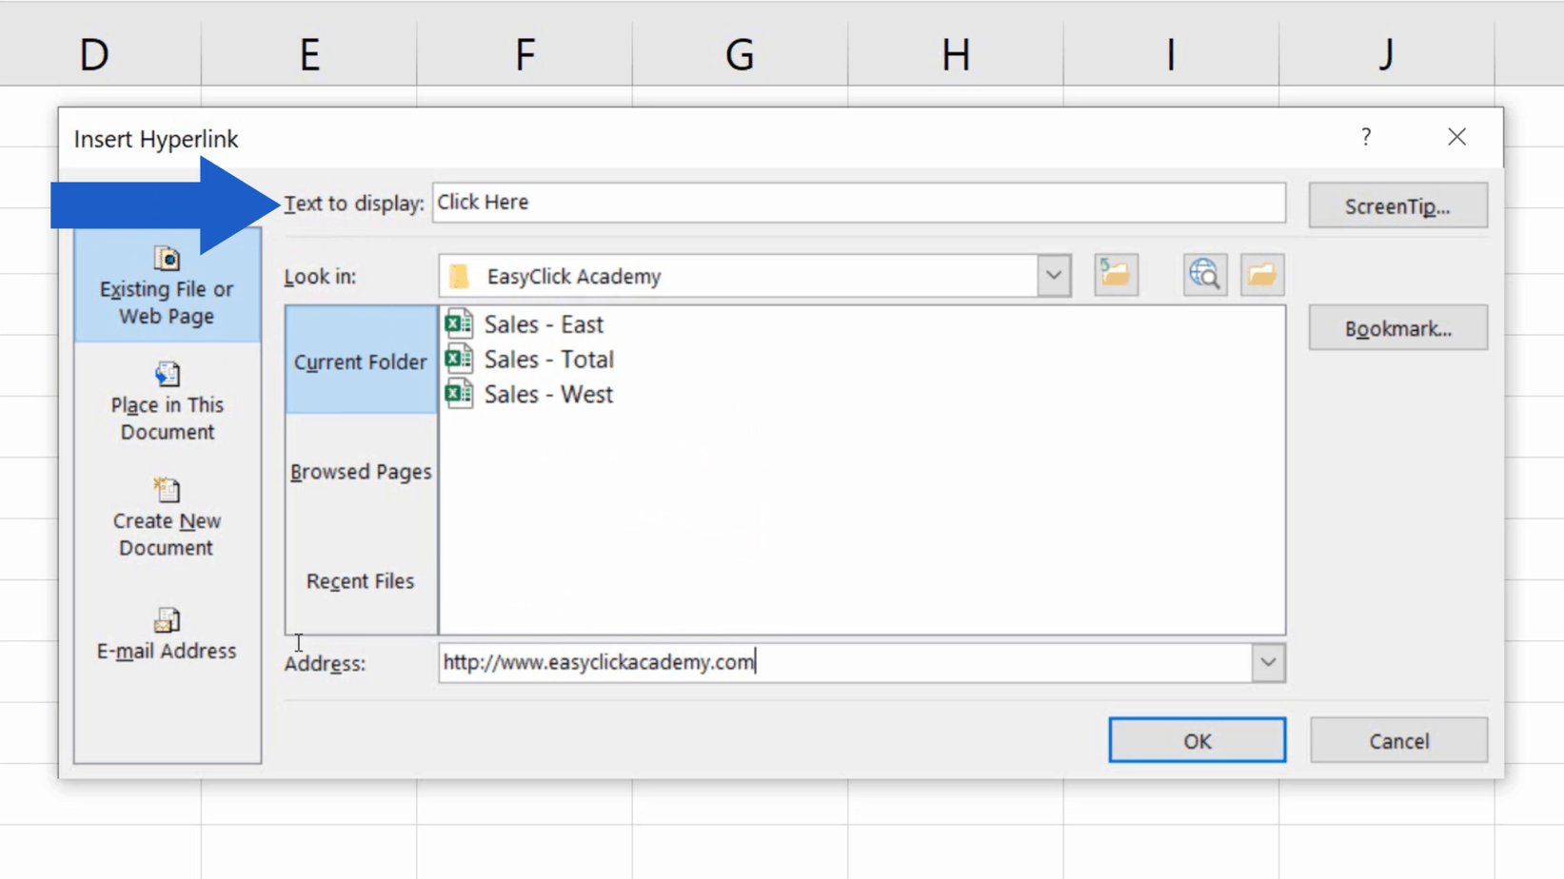Switch to Browsed Pages view

click(361, 471)
